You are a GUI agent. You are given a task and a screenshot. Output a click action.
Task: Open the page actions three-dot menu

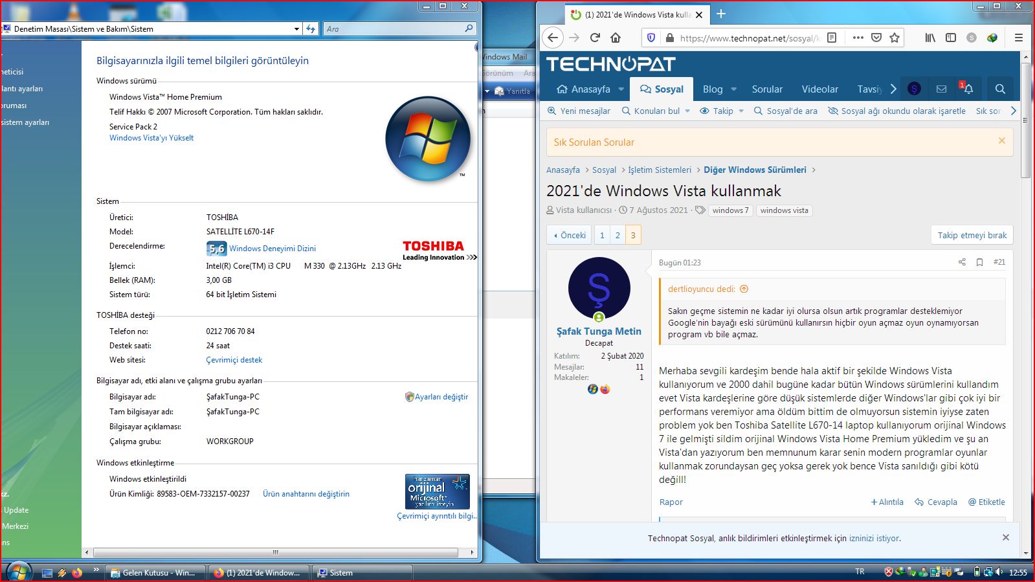point(858,38)
